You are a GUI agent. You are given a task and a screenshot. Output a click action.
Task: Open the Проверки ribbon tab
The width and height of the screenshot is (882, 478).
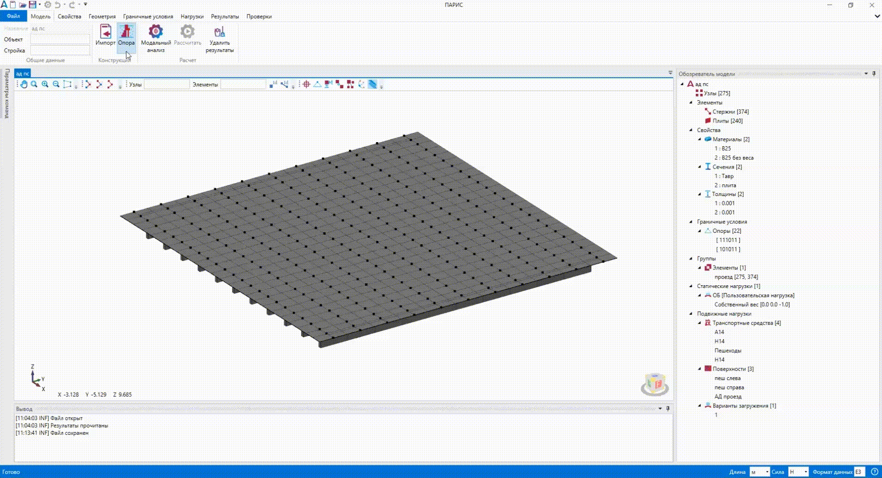click(259, 16)
